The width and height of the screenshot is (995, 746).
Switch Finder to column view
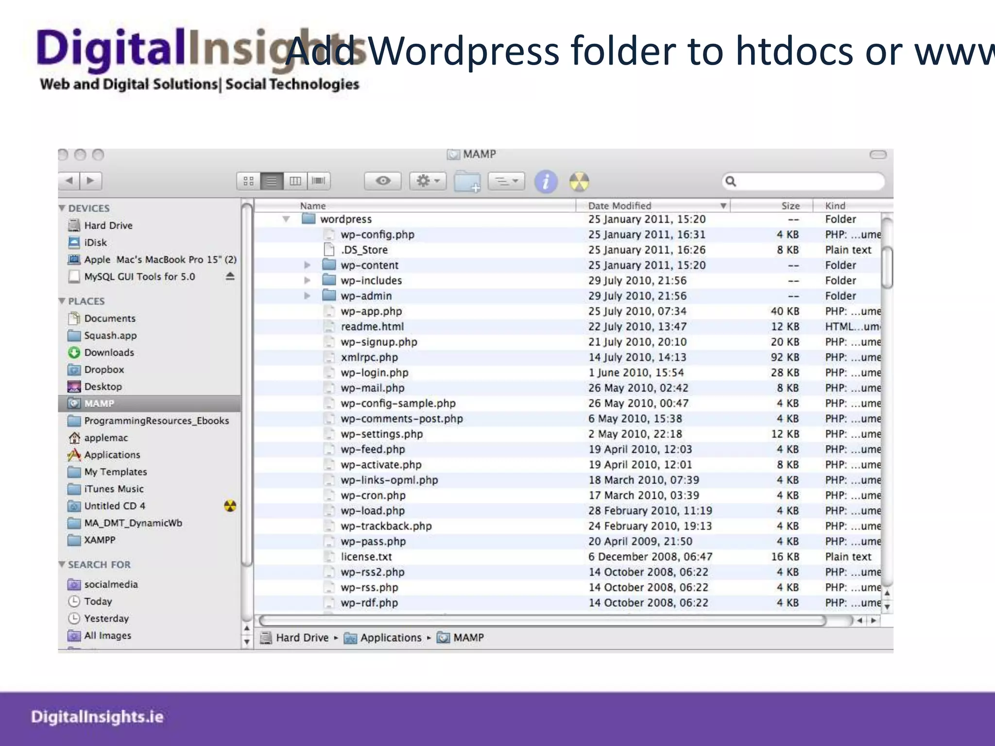(295, 181)
